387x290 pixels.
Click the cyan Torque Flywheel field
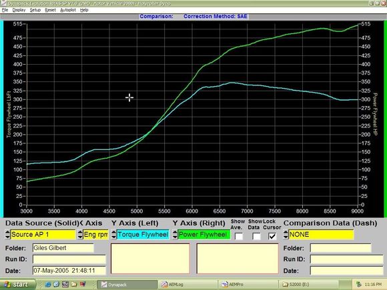(143, 235)
